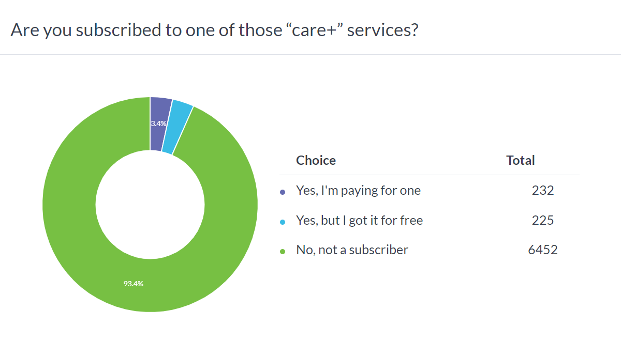
Task: Click the total value 225
Action: click(x=543, y=221)
